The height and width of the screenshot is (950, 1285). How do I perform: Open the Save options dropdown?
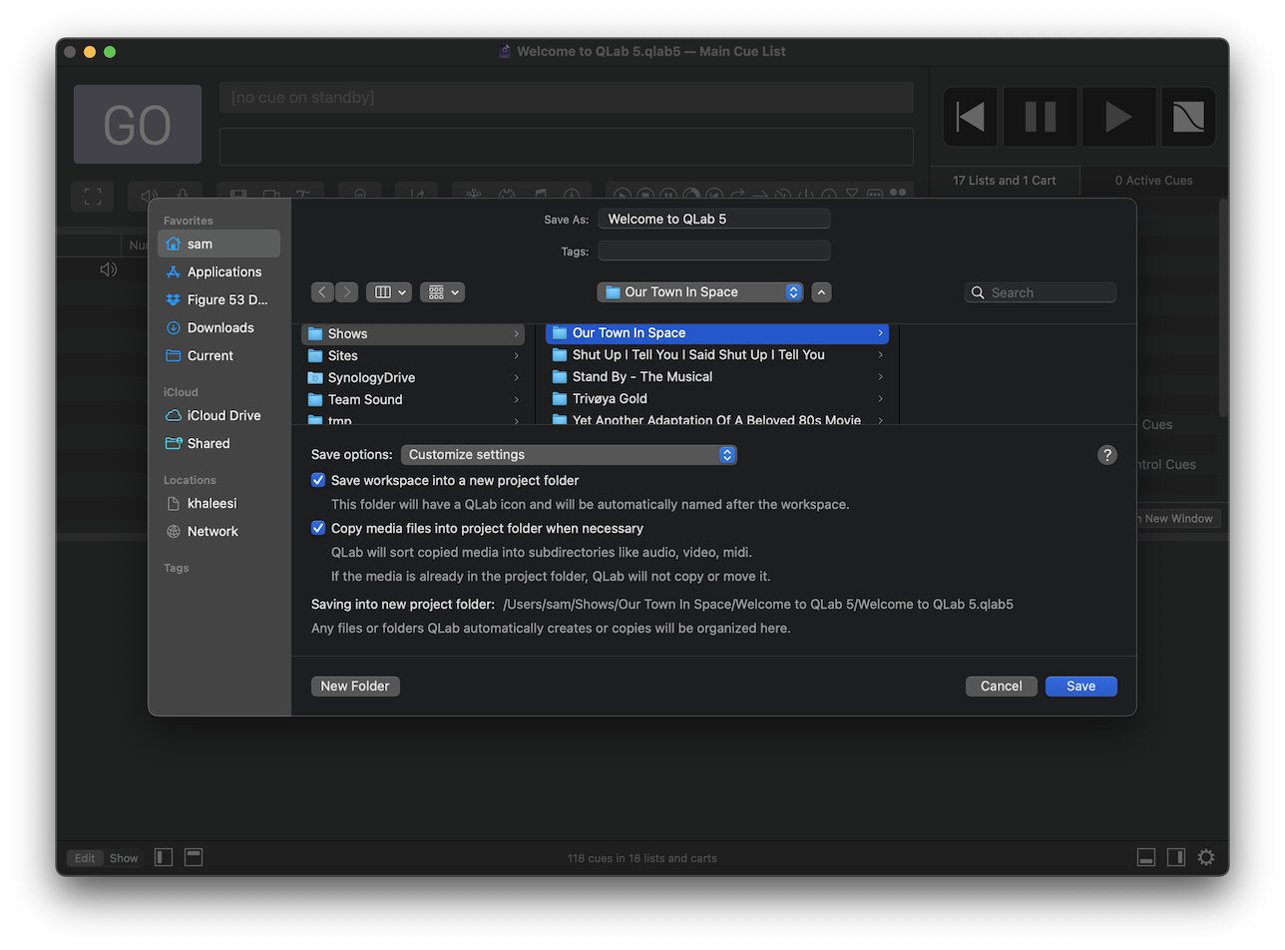point(569,454)
